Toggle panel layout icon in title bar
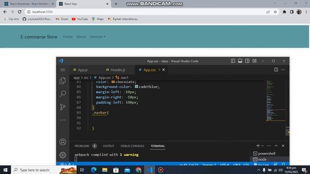This screenshot has height=174, width=310. pos(240,61)
